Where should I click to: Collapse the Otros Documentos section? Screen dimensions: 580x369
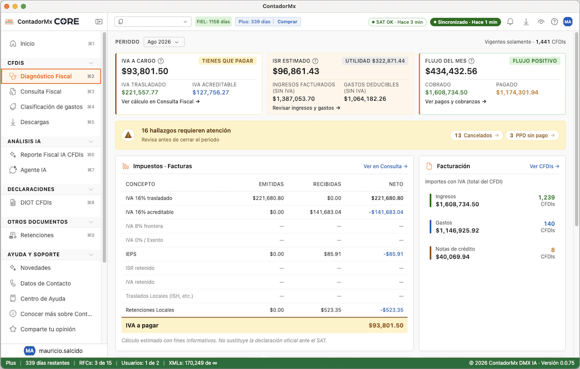91,222
